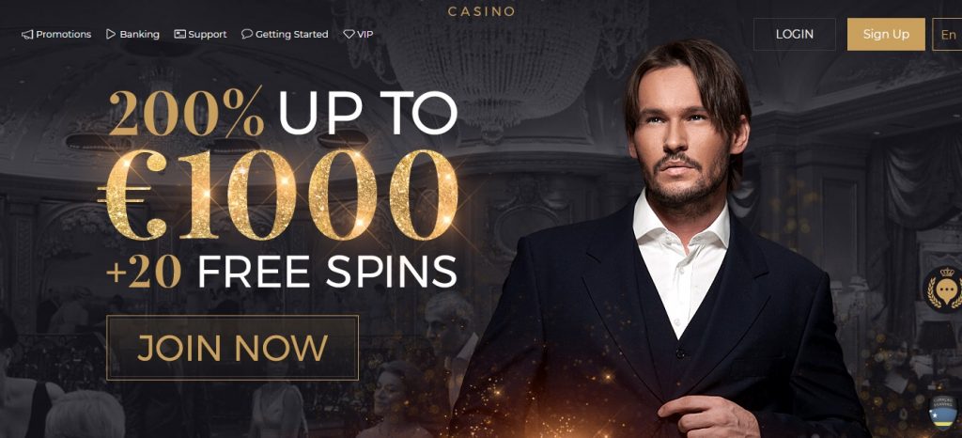The image size is (962, 438).
Task: Visit the VIP page link
Action: (365, 35)
